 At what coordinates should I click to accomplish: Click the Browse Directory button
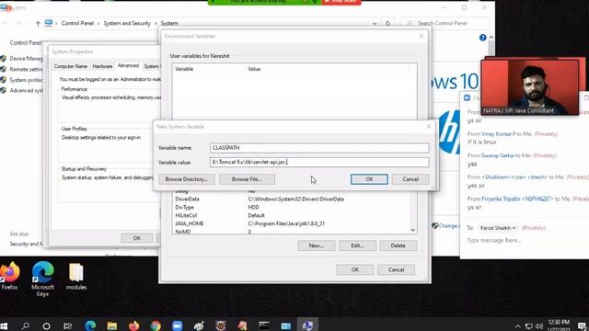187,179
